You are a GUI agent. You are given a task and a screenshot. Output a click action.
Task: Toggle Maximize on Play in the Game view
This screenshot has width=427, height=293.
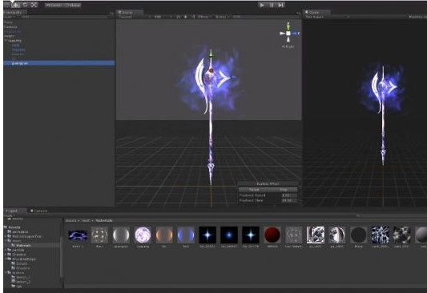tap(417, 17)
